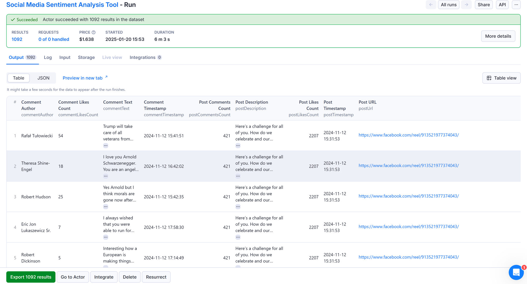
Task: Click the 0 of 0 handled requests link
Action: coord(53,39)
